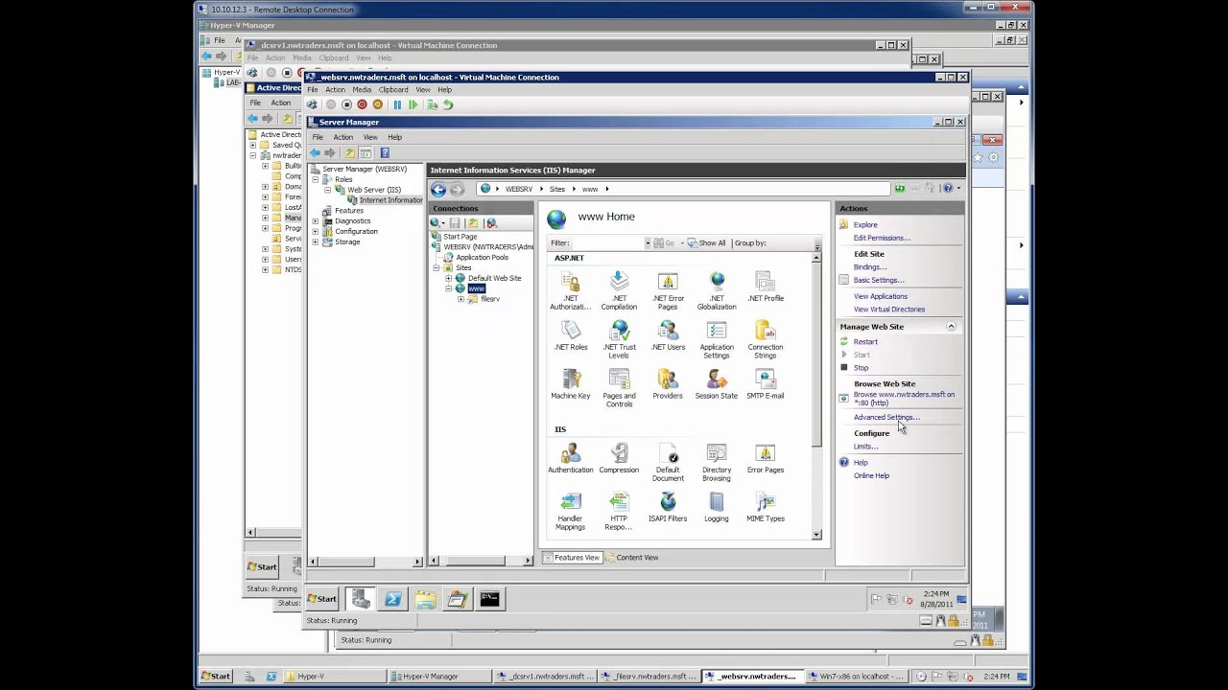1228x690 pixels.
Task: Click the green VM start/resume button
Action: point(413,105)
